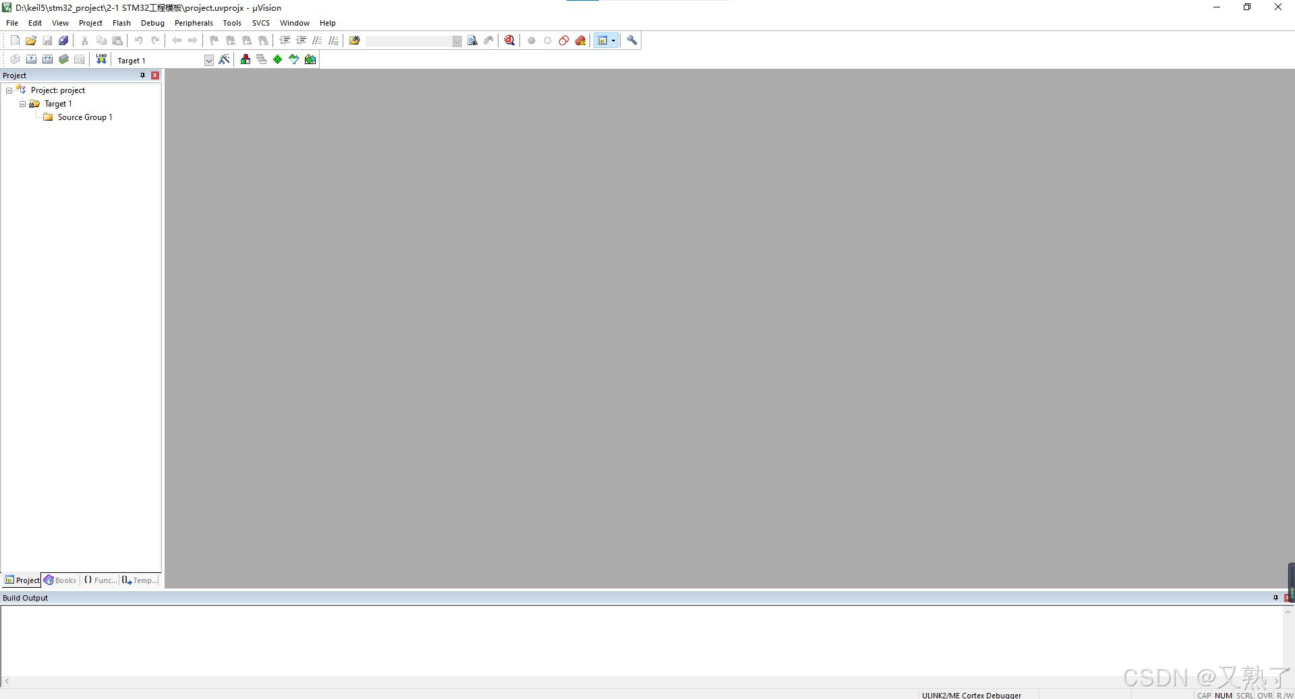
Task: Click Incremental Find binoculars icon
Action: point(488,40)
